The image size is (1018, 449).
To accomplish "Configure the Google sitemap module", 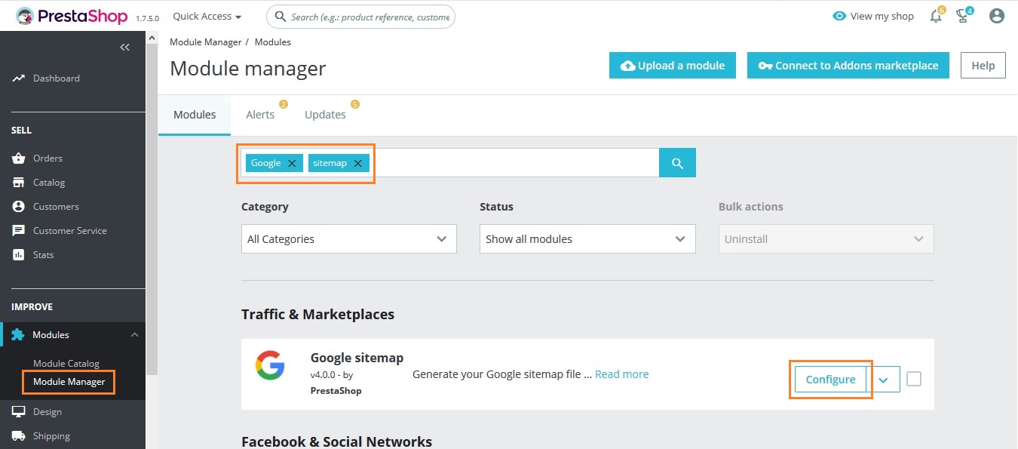I will click(830, 380).
